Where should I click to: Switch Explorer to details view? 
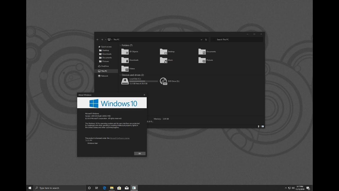[x=259, y=126]
